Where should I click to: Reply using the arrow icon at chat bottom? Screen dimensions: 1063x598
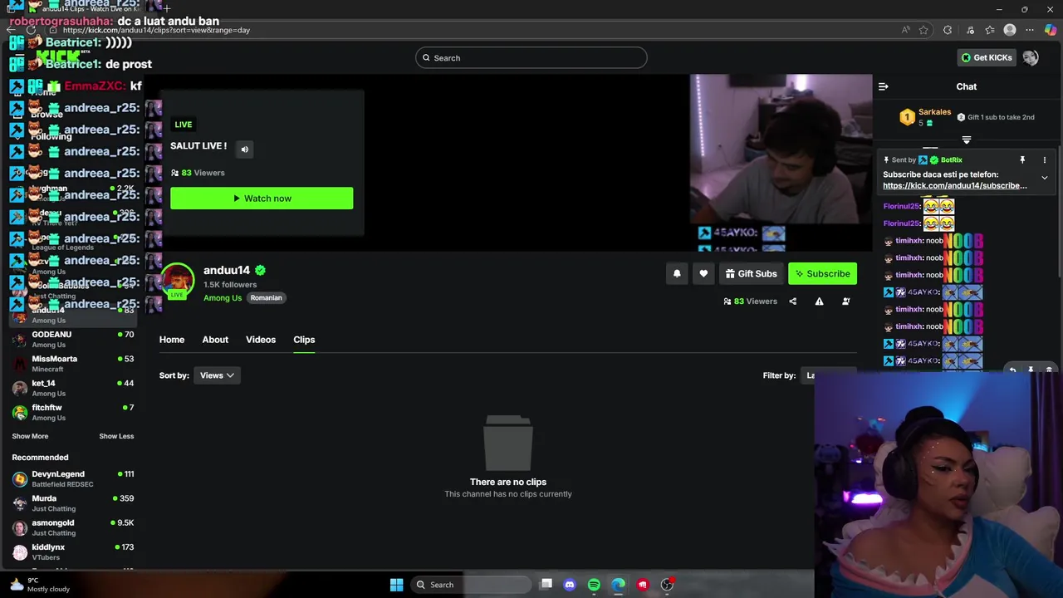coord(1012,370)
